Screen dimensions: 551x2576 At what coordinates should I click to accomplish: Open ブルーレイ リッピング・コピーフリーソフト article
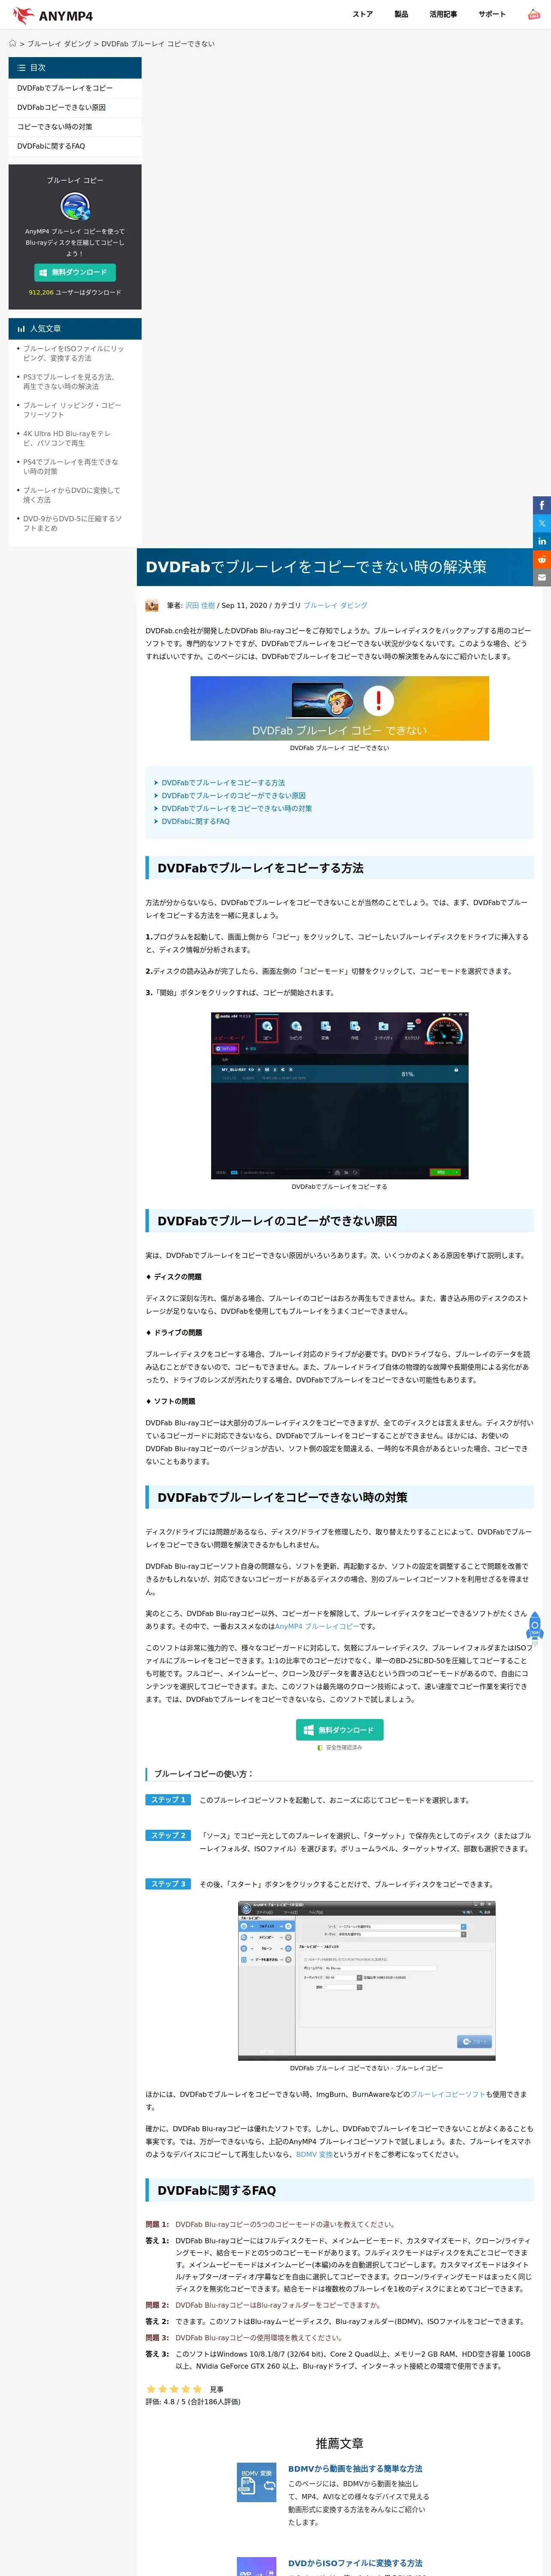(x=72, y=410)
